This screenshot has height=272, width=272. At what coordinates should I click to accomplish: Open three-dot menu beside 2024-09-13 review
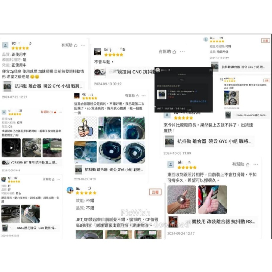[182, 51]
